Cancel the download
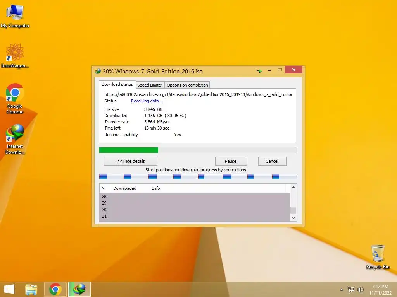Screen dimensions: 397x297 point(272,161)
